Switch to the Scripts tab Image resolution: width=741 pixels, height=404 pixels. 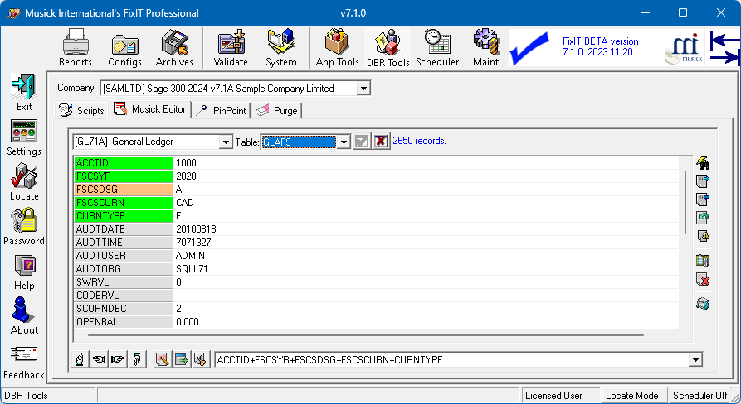pos(82,110)
